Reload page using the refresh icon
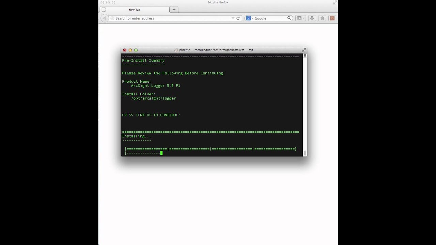 point(238,18)
